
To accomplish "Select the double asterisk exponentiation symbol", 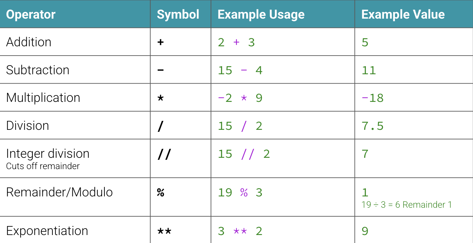I will (164, 231).
